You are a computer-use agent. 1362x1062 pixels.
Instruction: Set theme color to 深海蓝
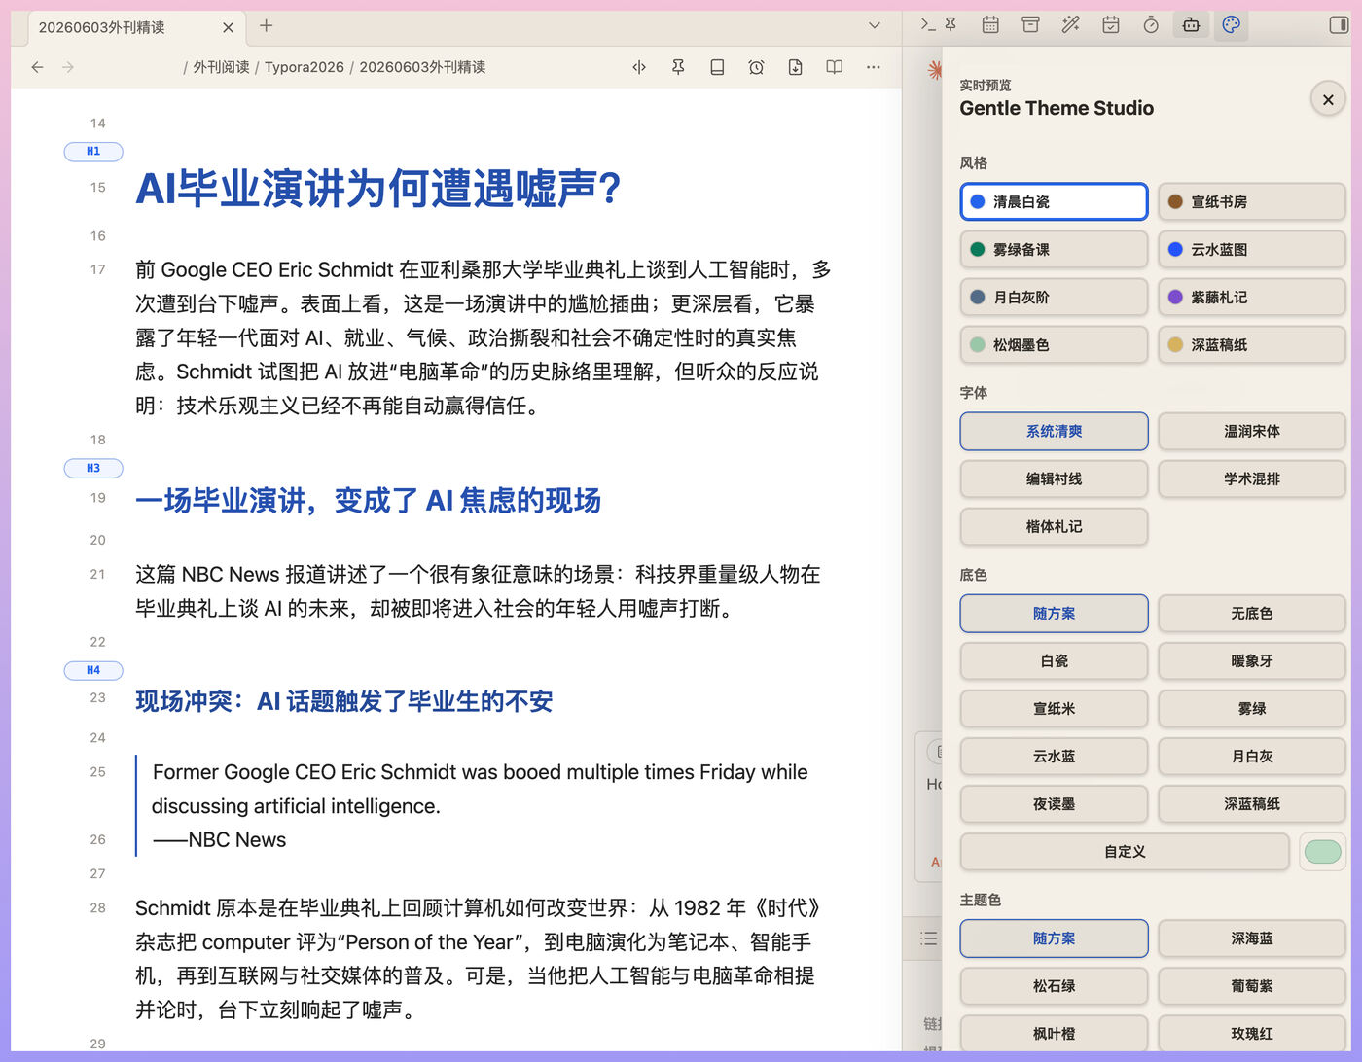pyautogui.click(x=1252, y=938)
